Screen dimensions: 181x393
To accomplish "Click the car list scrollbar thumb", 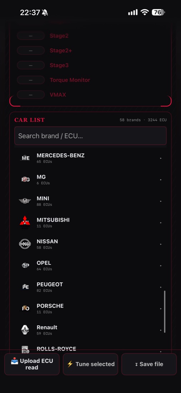I will 165,312.
